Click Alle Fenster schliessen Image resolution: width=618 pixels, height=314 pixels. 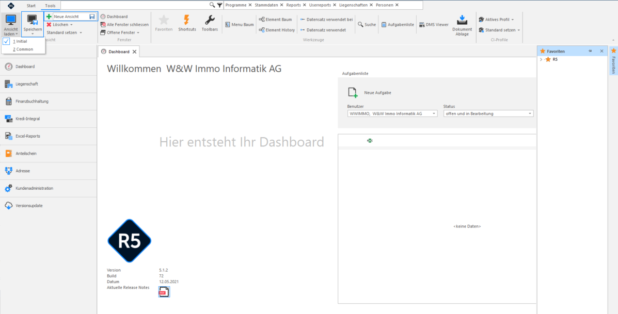coord(124,24)
